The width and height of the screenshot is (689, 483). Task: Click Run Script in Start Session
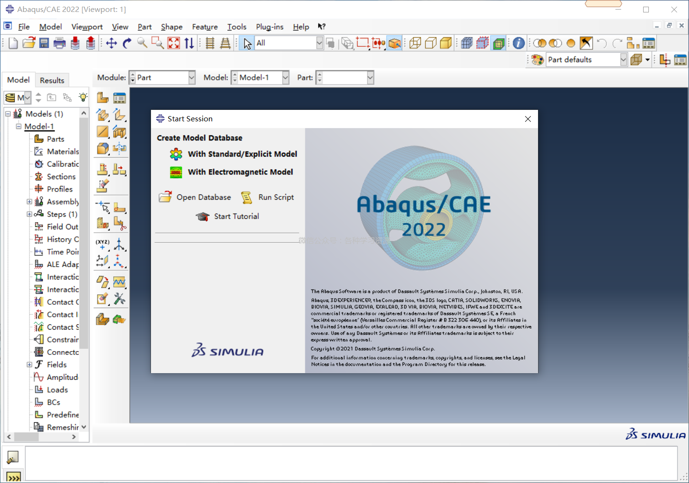point(276,197)
